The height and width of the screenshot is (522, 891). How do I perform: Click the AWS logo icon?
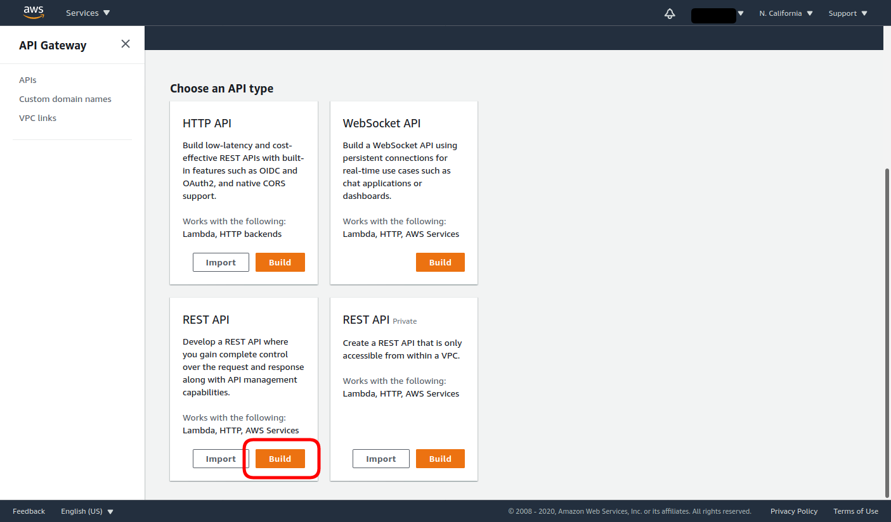tap(34, 13)
